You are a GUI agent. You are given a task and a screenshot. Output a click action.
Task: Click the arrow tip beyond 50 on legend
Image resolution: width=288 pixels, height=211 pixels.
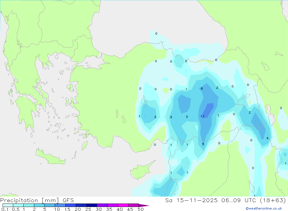[144, 206]
